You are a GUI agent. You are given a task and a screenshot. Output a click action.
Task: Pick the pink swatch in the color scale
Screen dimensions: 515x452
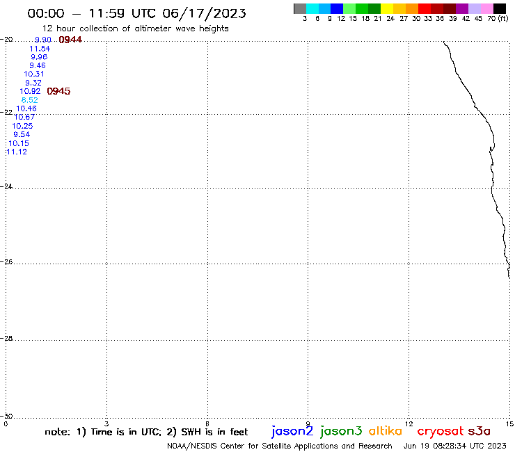(487, 8)
